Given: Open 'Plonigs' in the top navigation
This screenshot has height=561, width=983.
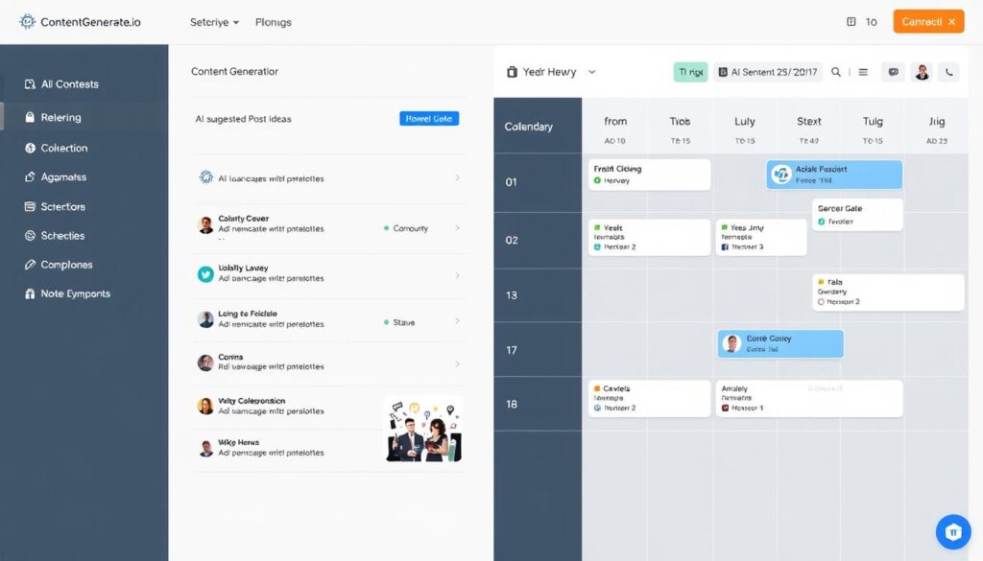Looking at the screenshot, I should point(274,22).
